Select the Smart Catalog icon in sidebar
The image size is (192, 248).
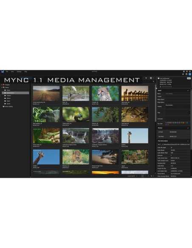point(3,107)
